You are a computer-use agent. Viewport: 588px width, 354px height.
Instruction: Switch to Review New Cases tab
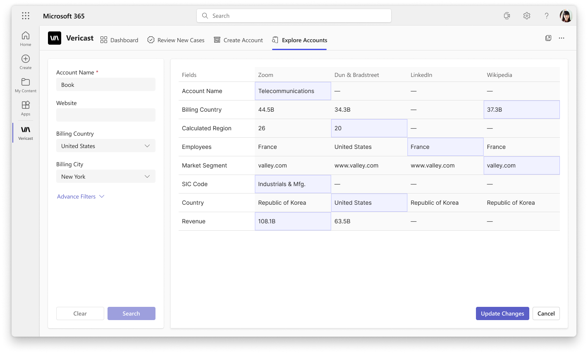click(176, 40)
